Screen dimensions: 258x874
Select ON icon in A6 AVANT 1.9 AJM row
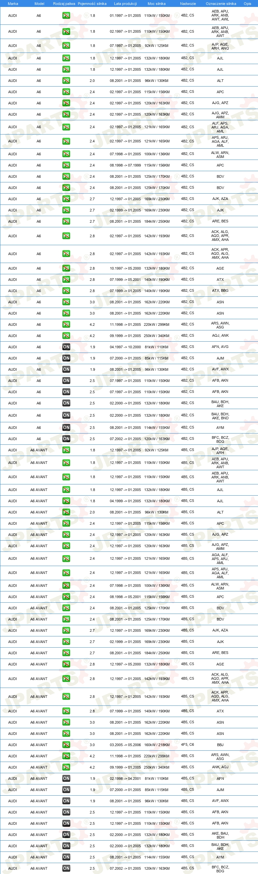point(66,789)
